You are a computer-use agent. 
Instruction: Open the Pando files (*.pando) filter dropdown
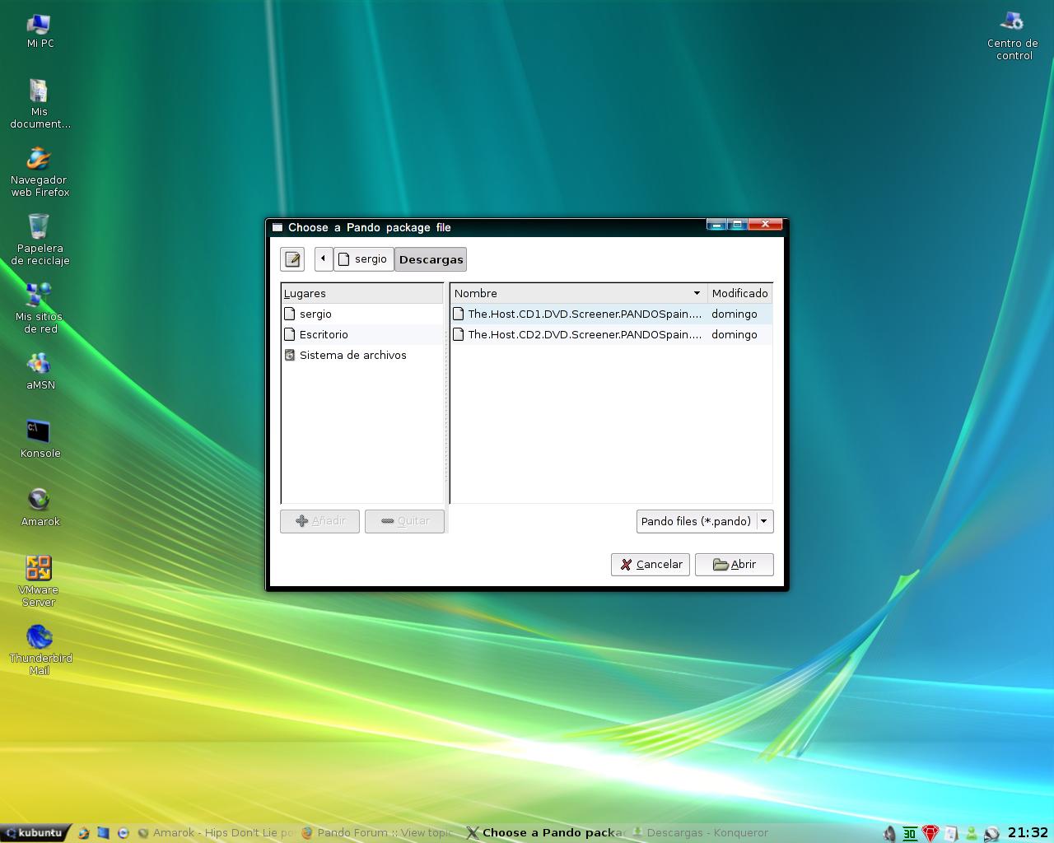[705, 521]
